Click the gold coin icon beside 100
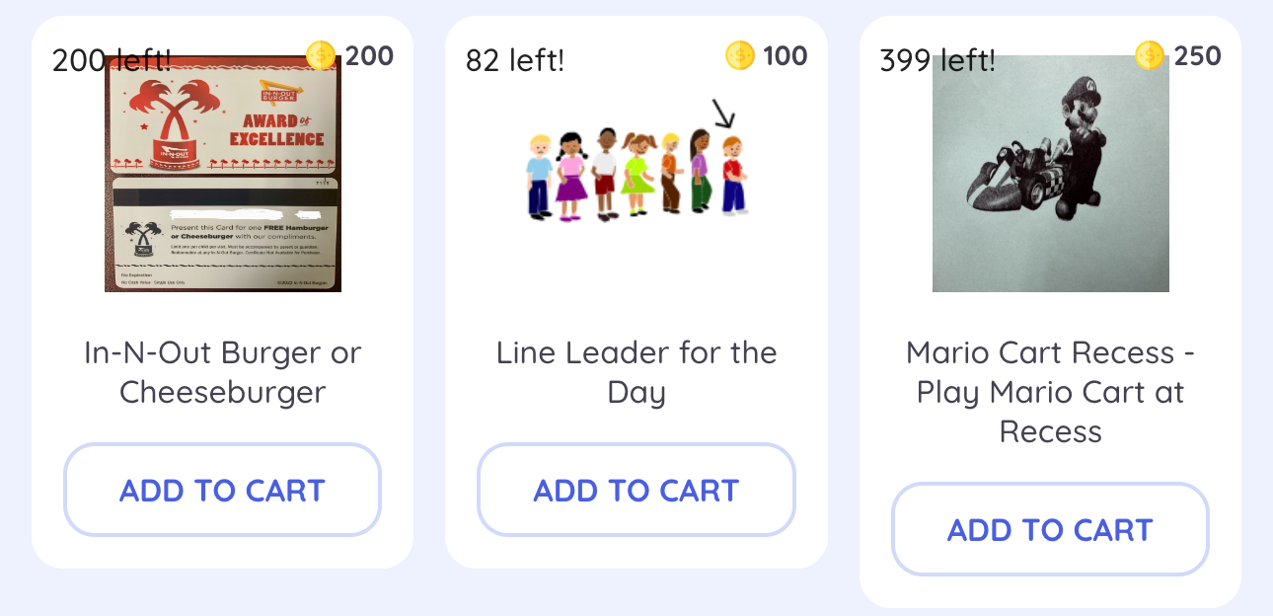 pos(739,55)
